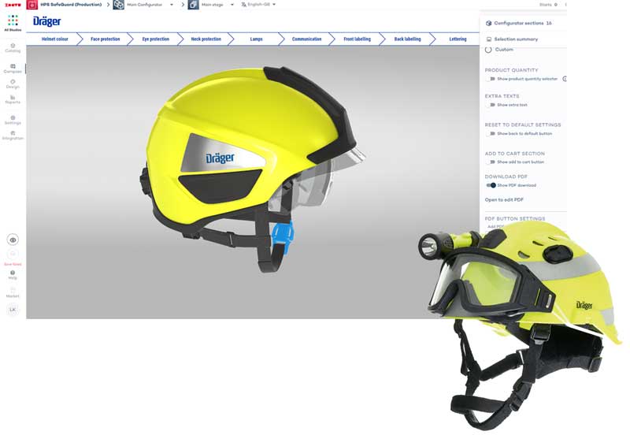
Task: Expand the Selection summary panel
Action: point(523,39)
